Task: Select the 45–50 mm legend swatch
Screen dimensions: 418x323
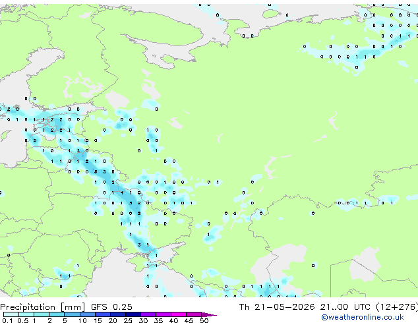Action: 194,314
